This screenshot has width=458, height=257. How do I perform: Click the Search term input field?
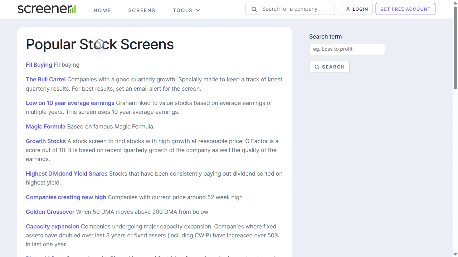tap(347, 49)
